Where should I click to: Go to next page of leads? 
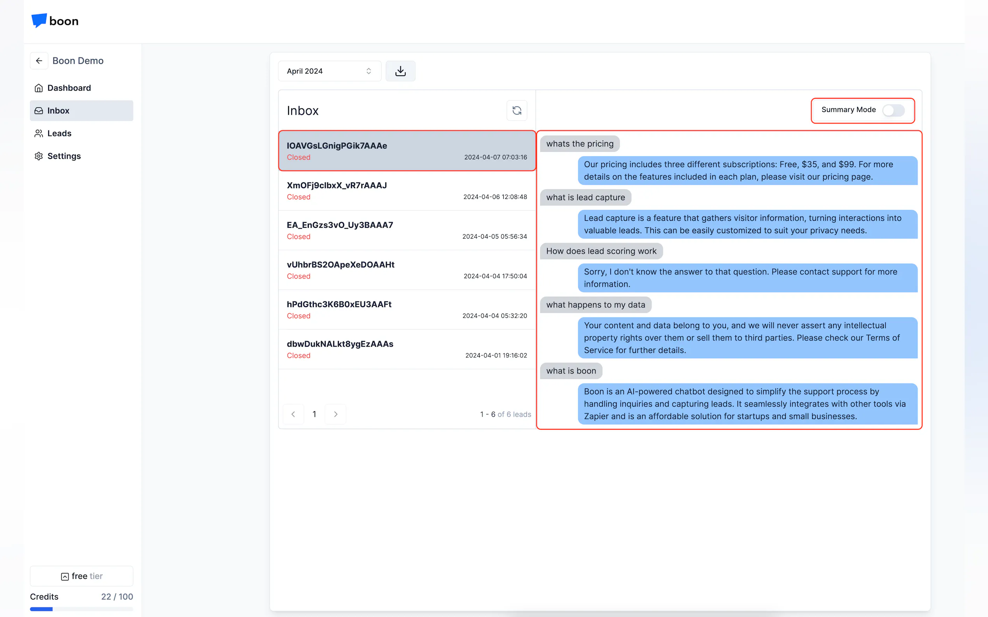(x=335, y=414)
